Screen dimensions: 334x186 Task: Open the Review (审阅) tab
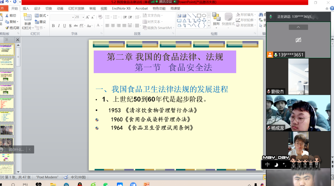point(93,9)
